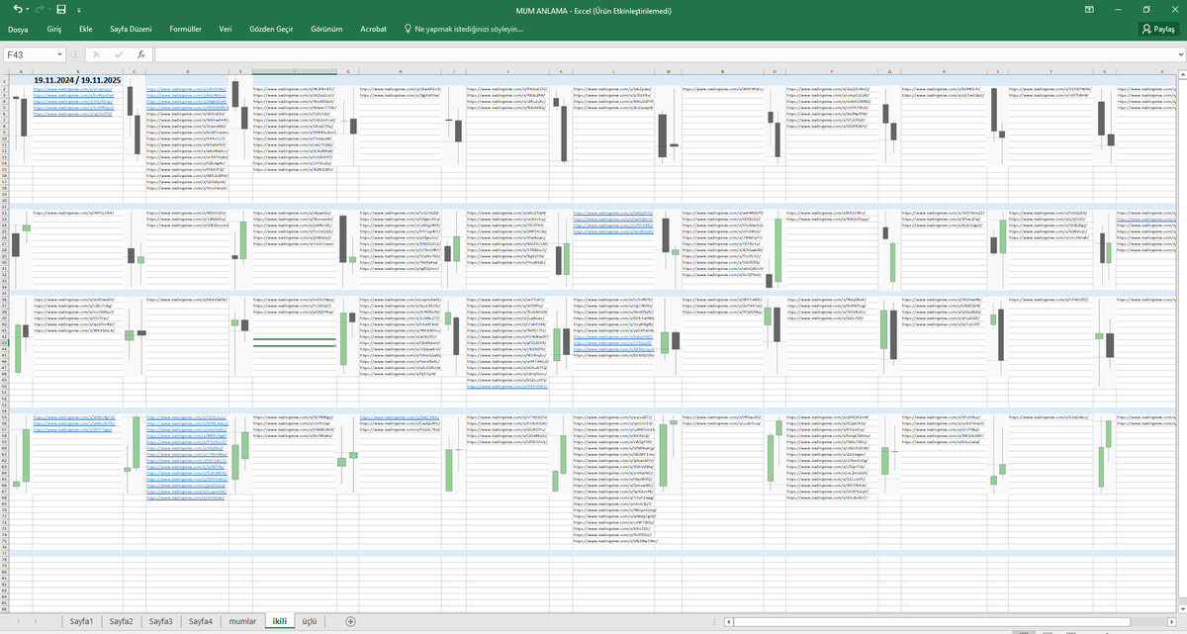The width and height of the screenshot is (1187, 634).
Task: Switch to the Sayfa4 sheet tab
Action: [x=201, y=621]
